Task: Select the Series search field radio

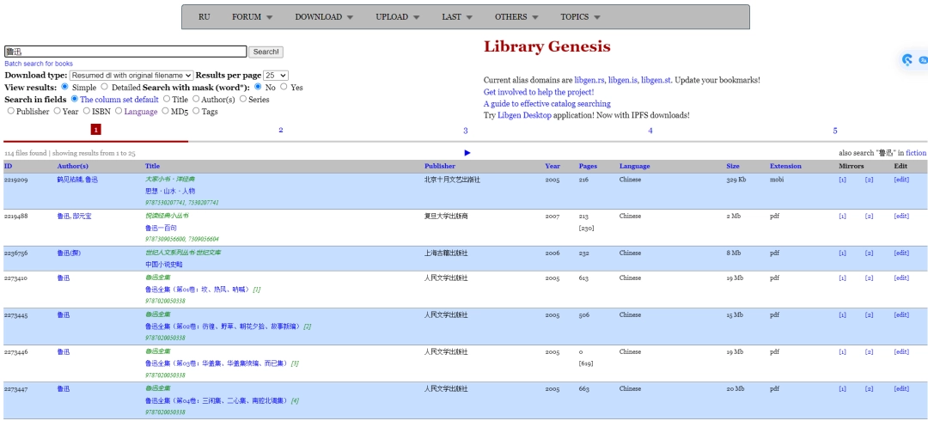Action: click(242, 99)
